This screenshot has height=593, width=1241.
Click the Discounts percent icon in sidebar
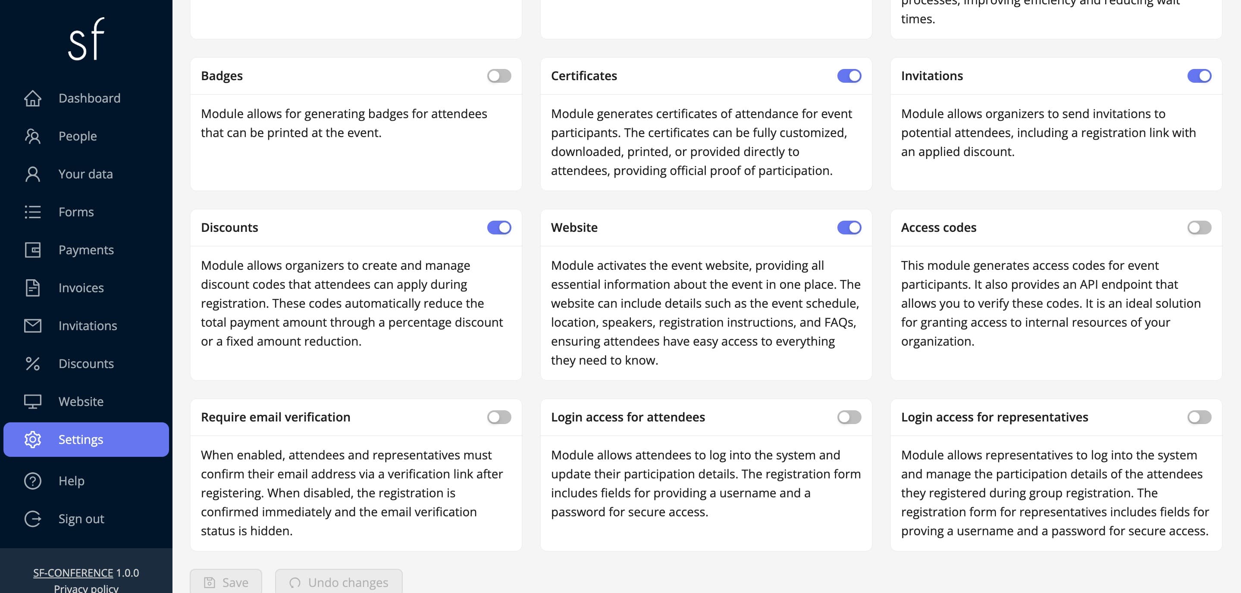click(33, 364)
